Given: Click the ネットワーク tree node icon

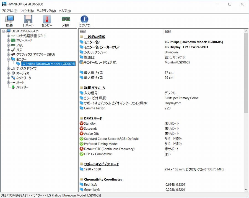Looking at the screenshot, I should 13,78.
